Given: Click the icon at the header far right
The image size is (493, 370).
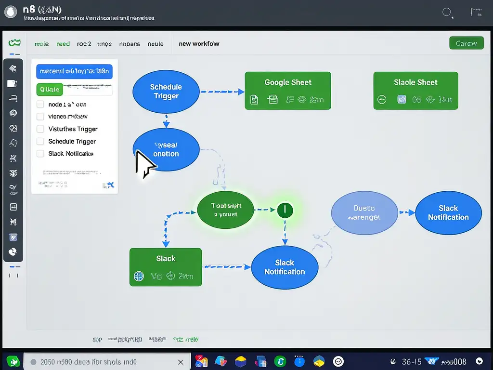Looking at the screenshot, I should pos(476,12).
